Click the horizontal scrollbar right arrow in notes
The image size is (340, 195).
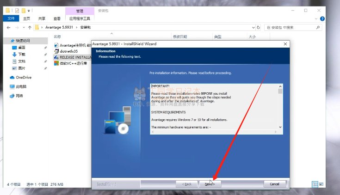(276, 132)
